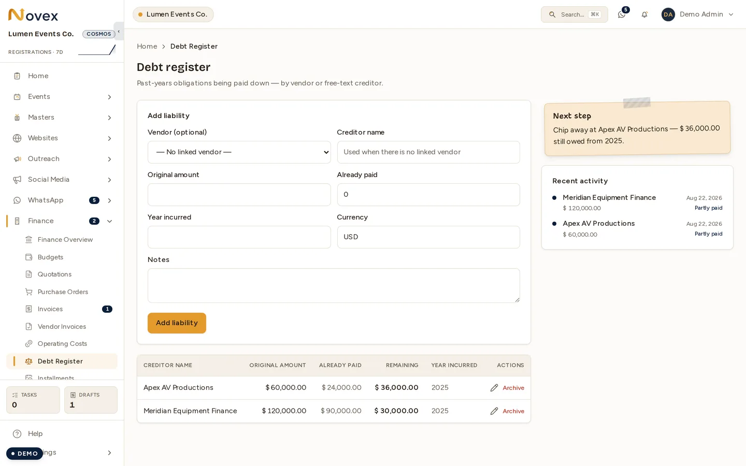The image size is (746, 466).
Task: Click the Vendor Invoices document icon
Action: [29, 327]
